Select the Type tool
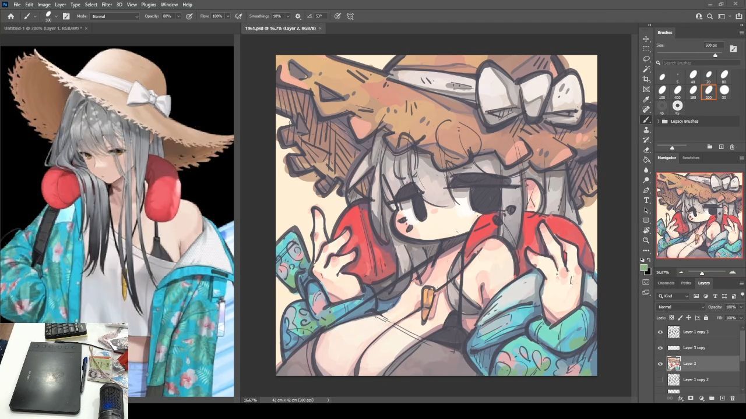 pos(646,200)
